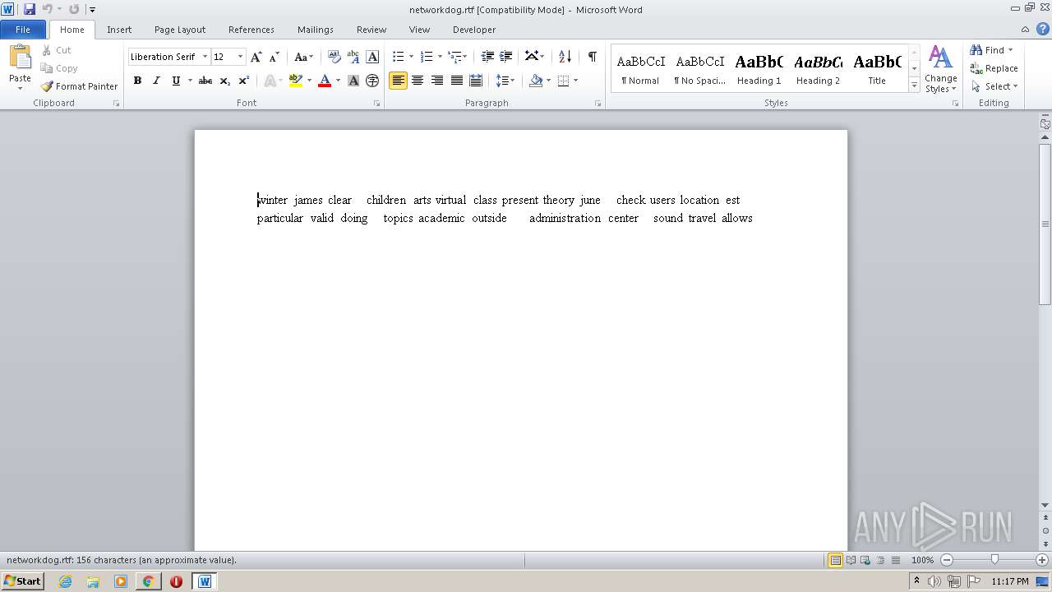The image size is (1052, 592).
Task: Click the Replace command
Action: (994, 68)
